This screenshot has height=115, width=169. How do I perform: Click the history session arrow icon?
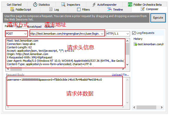pos(135,44)
